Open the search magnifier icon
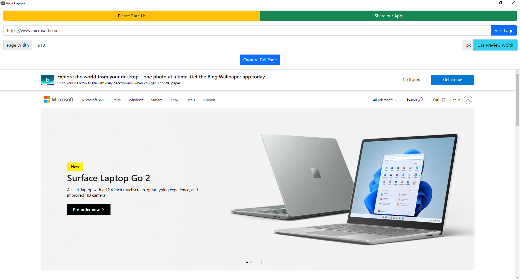520x280 pixels. tap(421, 100)
